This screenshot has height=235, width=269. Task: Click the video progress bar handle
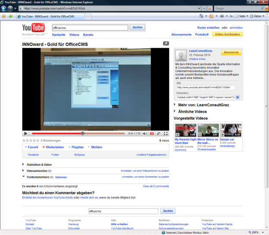click(x=82, y=133)
